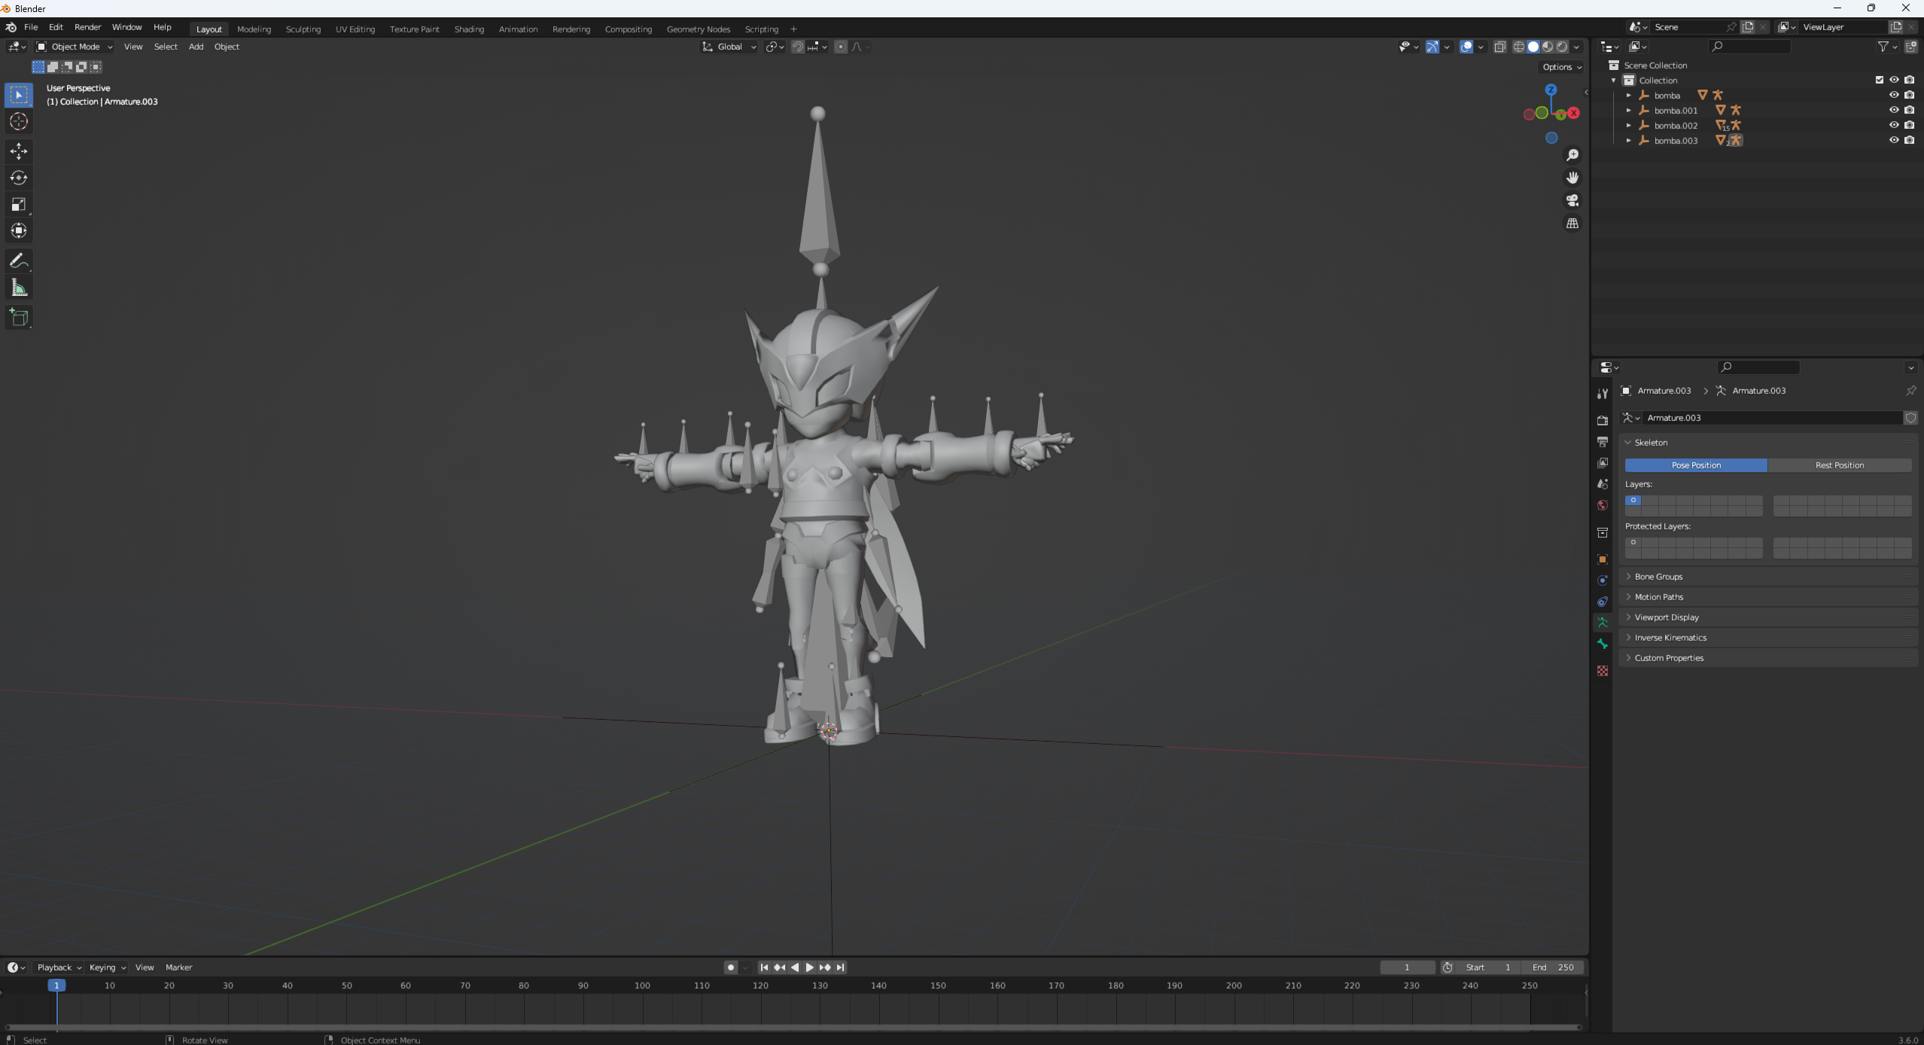This screenshot has height=1045, width=1924.
Task: Open the Render menu
Action: 87,27
